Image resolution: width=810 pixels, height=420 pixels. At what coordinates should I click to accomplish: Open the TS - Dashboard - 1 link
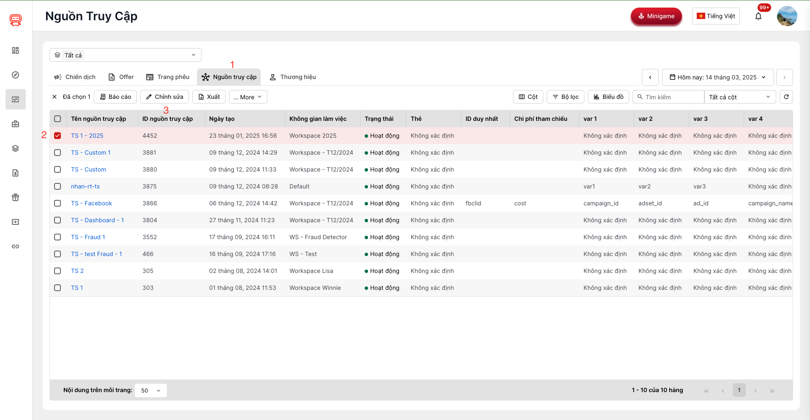pyautogui.click(x=97, y=220)
